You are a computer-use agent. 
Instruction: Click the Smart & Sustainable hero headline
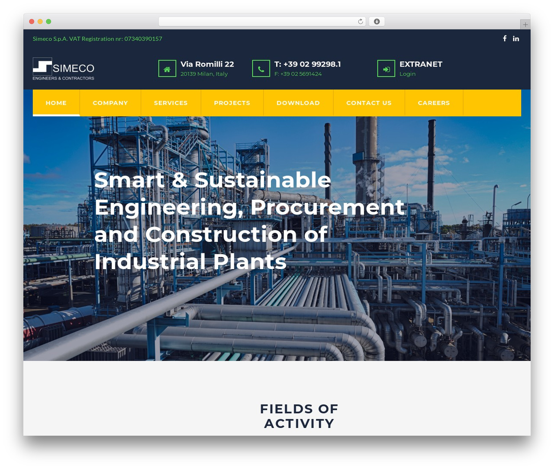tap(249, 221)
